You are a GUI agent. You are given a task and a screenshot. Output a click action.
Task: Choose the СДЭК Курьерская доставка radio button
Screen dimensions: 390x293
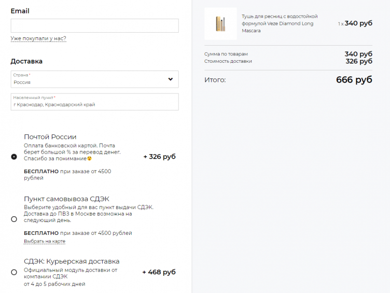click(x=14, y=272)
